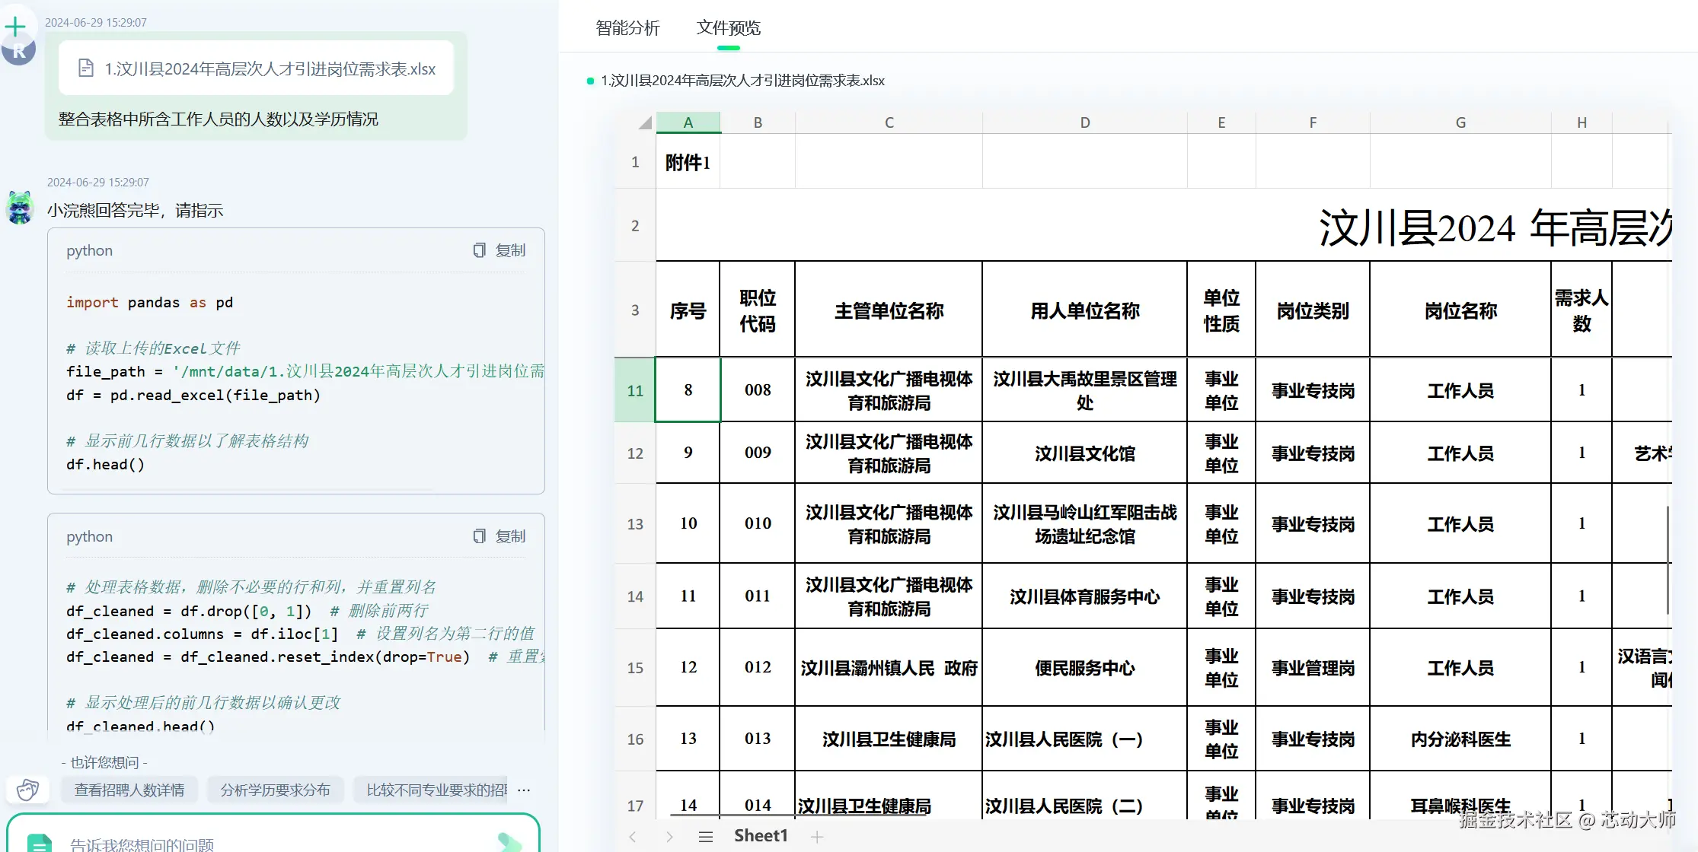The width and height of the screenshot is (1698, 852).
Task: Open the uploaded xlsx file attachment in chat
Action: [x=257, y=69]
